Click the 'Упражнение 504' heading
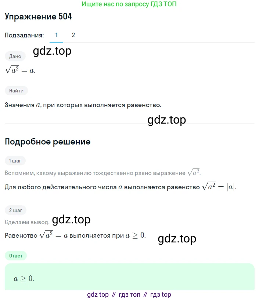The image size is (259, 300). [x=38, y=17]
